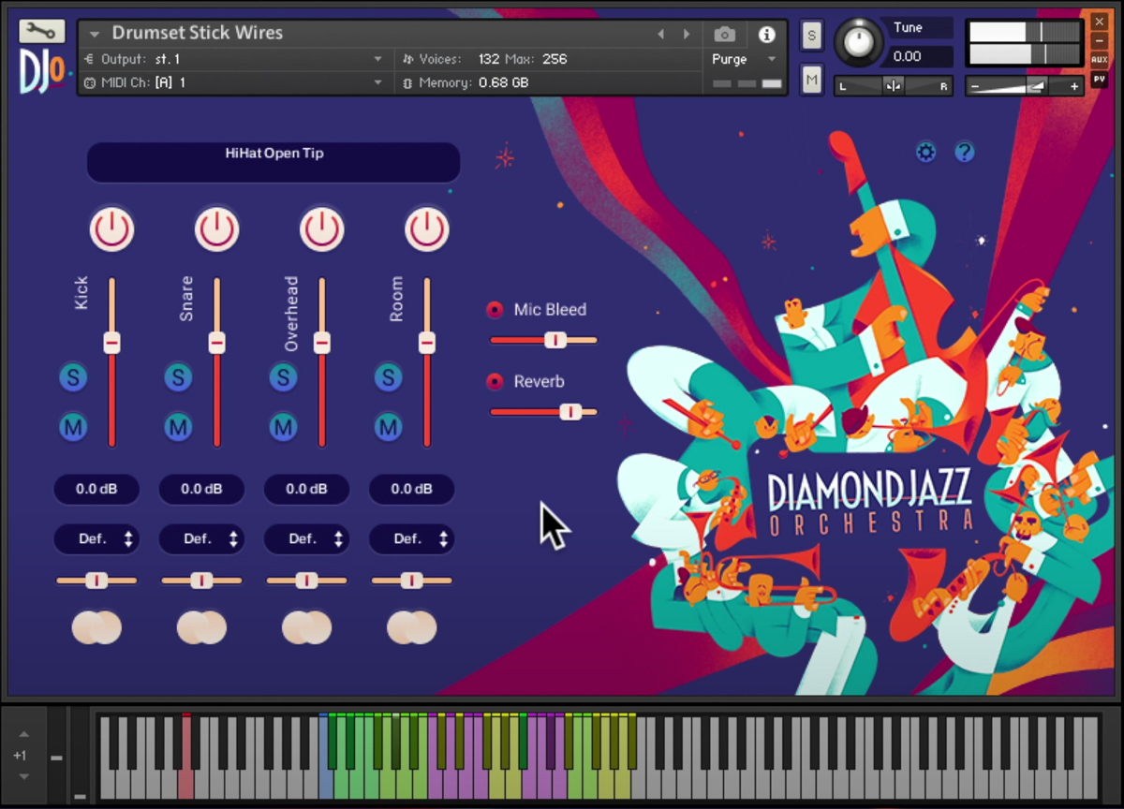The image size is (1124, 809).
Task: Open the wrench instrument edit mode icon
Action: (x=42, y=32)
